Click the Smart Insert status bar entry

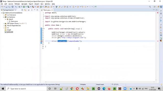pyautogui.click(x=100, y=84)
